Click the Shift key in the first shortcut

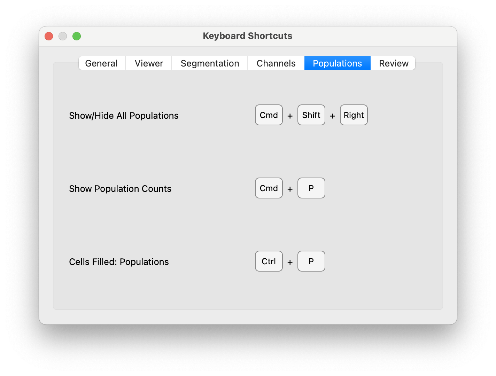(311, 115)
